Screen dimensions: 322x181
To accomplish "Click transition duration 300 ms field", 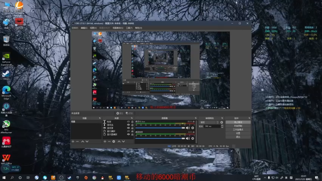I will (212, 126).
